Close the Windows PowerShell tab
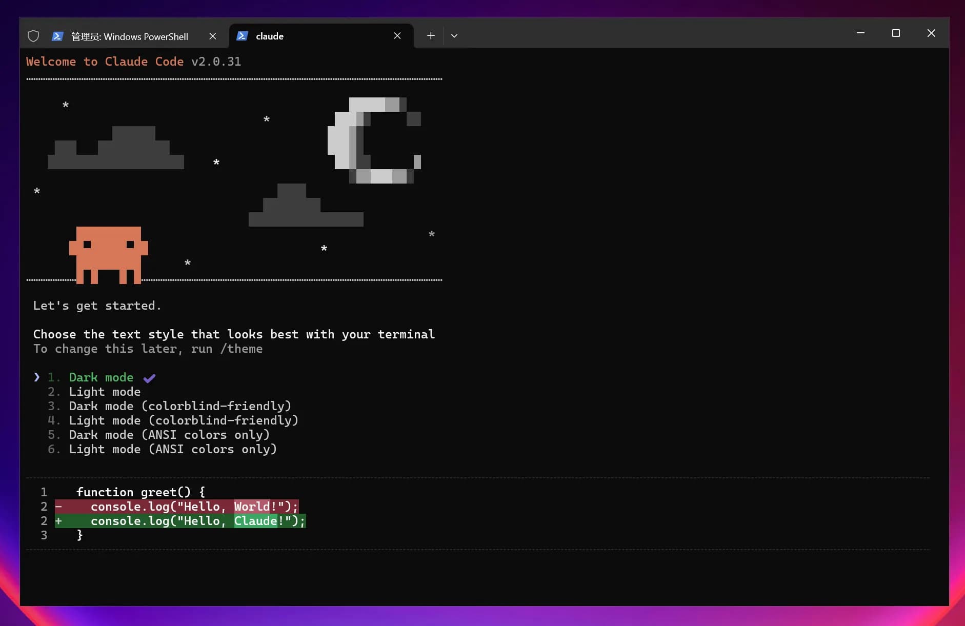This screenshot has width=965, height=626. 213,36
